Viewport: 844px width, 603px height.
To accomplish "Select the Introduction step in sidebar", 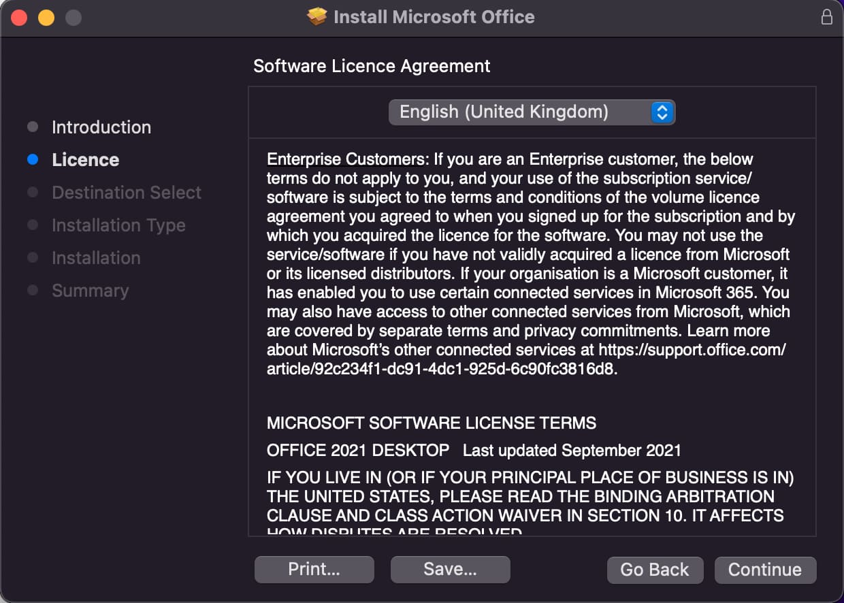I will tap(101, 127).
